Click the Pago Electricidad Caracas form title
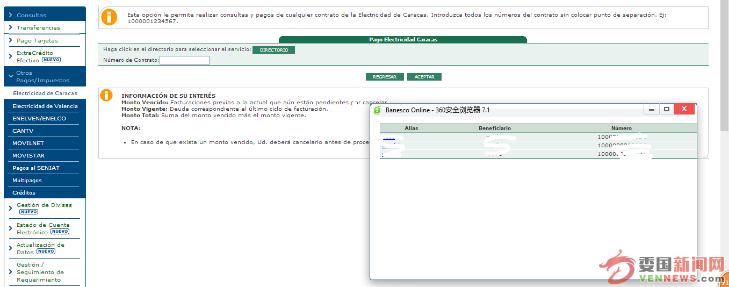Viewport: 729px width, 287px height. click(403, 40)
